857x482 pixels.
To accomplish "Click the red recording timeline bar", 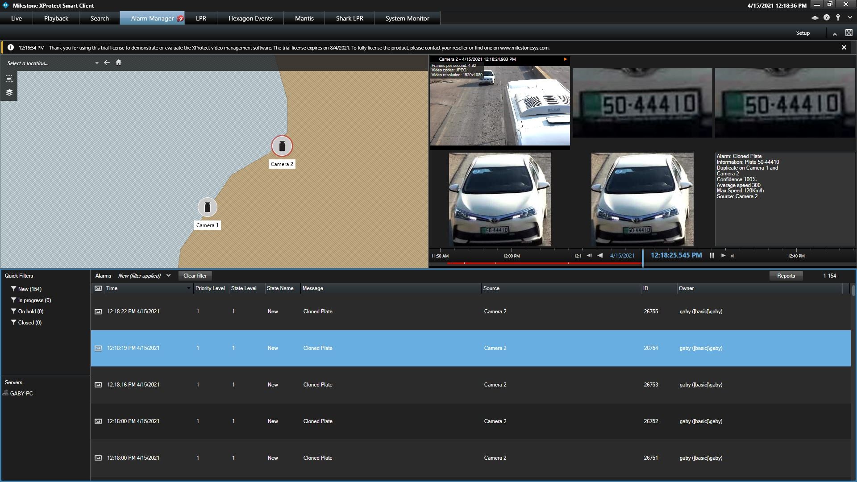I will [536, 263].
